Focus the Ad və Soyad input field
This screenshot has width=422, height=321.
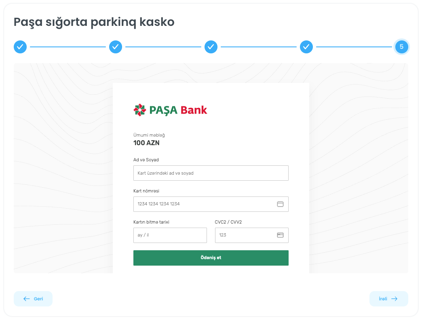[x=211, y=173]
